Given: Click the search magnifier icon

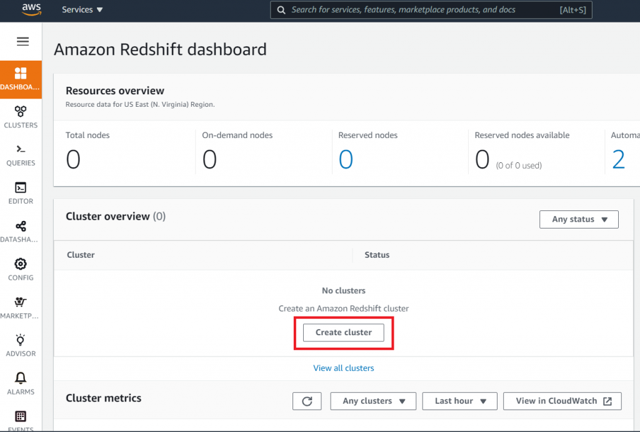Looking at the screenshot, I should point(281,10).
